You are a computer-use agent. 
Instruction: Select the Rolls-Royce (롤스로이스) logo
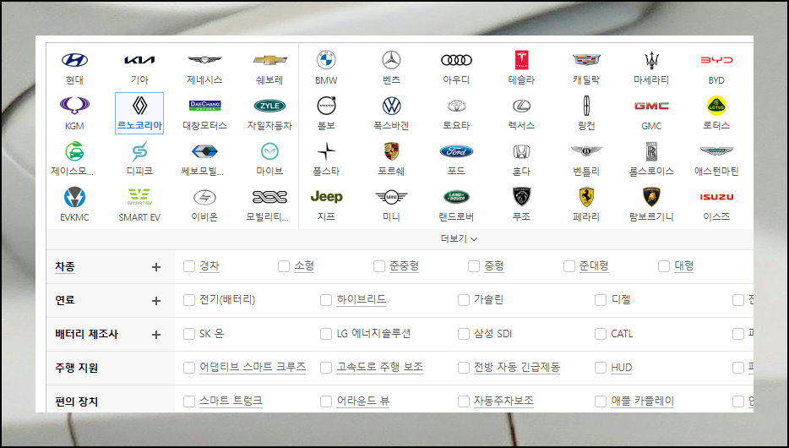[x=651, y=151]
